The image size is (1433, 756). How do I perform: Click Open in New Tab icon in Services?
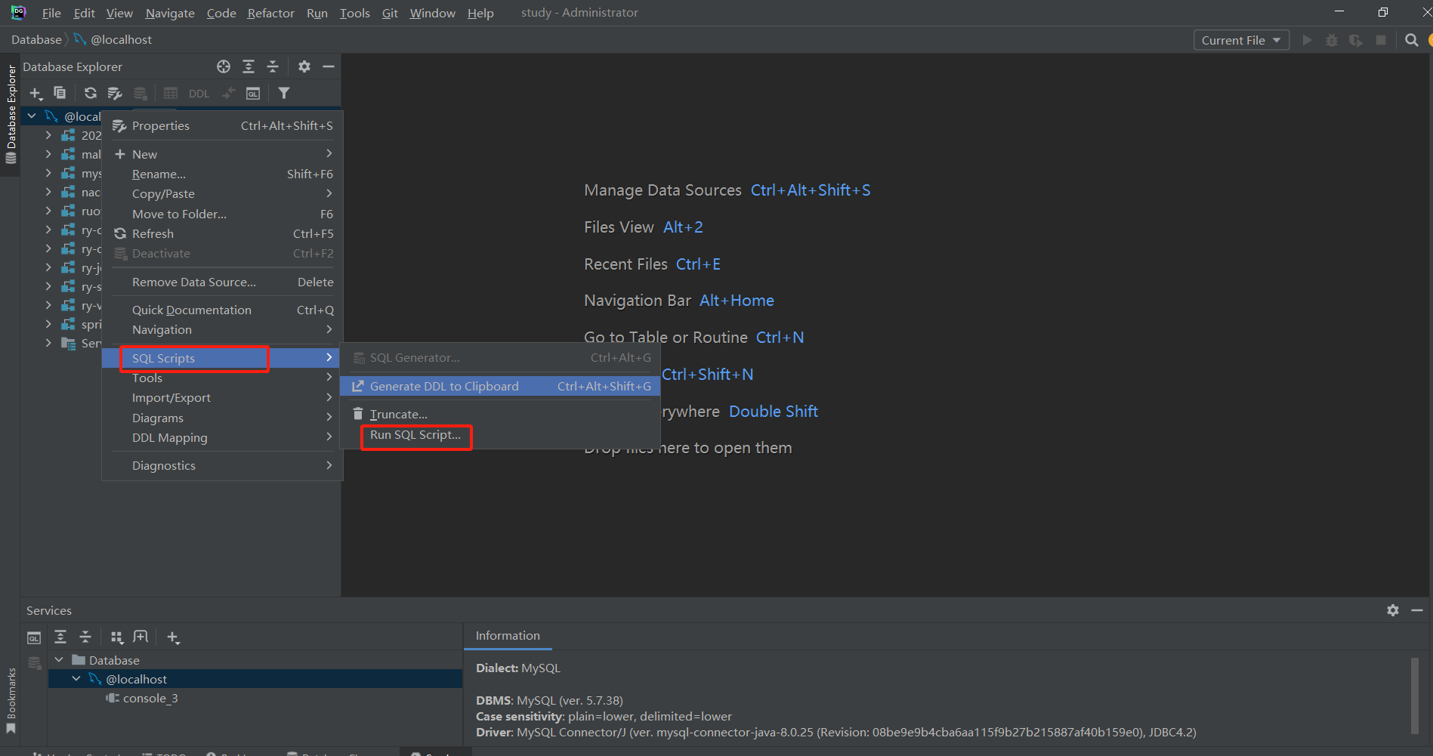click(141, 637)
